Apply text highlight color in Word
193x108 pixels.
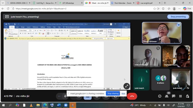click(x=39, y=33)
